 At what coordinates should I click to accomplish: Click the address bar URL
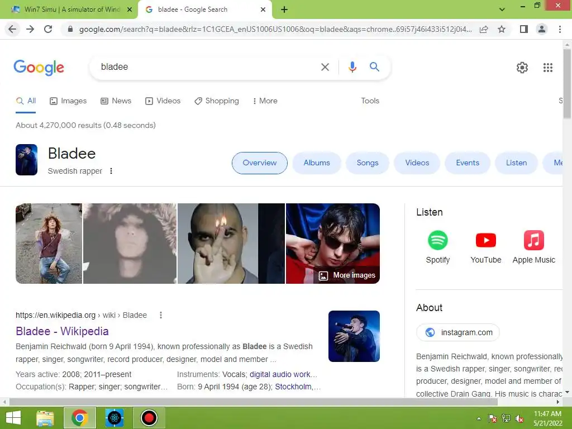coord(275,29)
